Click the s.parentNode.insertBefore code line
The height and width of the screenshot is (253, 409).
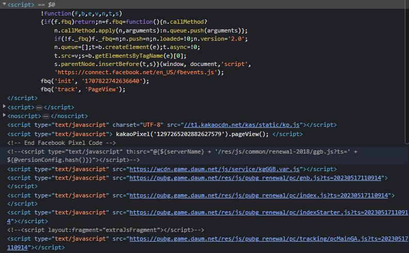point(152,64)
